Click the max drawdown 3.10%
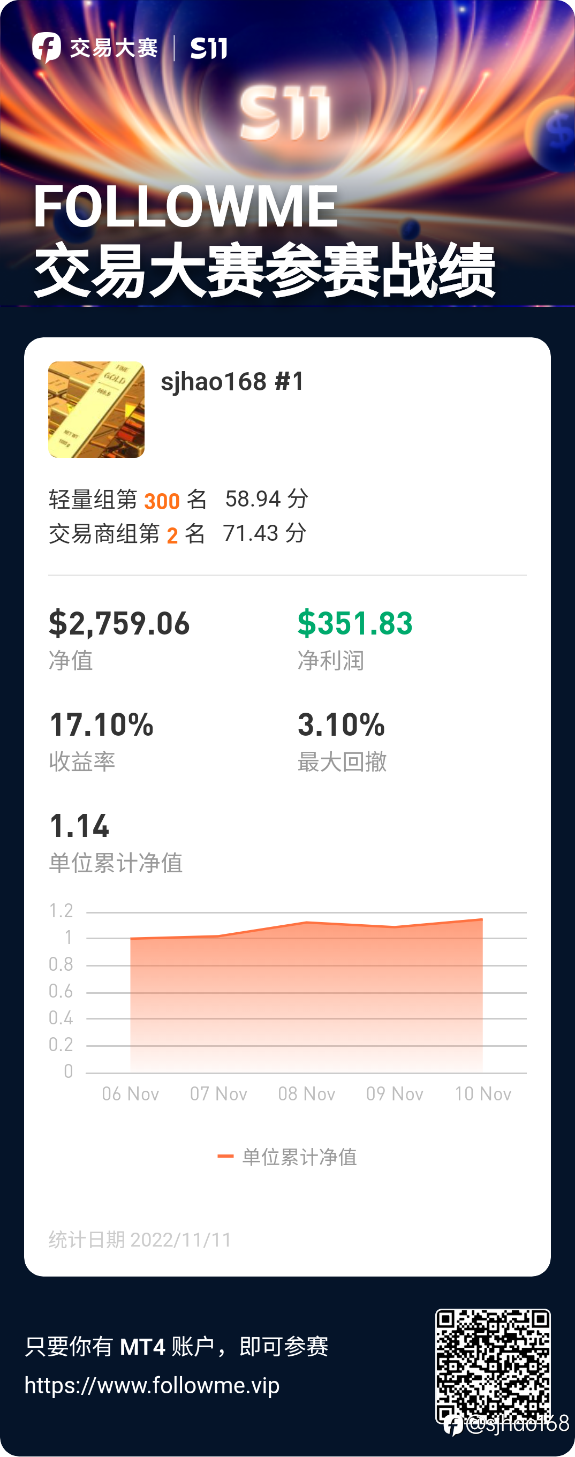Image resolution: width=575 pixels, height=1457 pixels. click(x=342, y=724)
